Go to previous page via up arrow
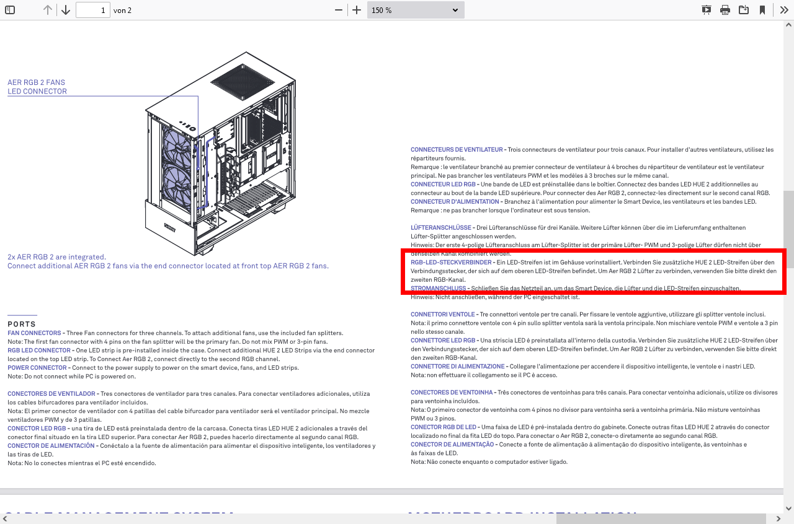 click(47, 10)
